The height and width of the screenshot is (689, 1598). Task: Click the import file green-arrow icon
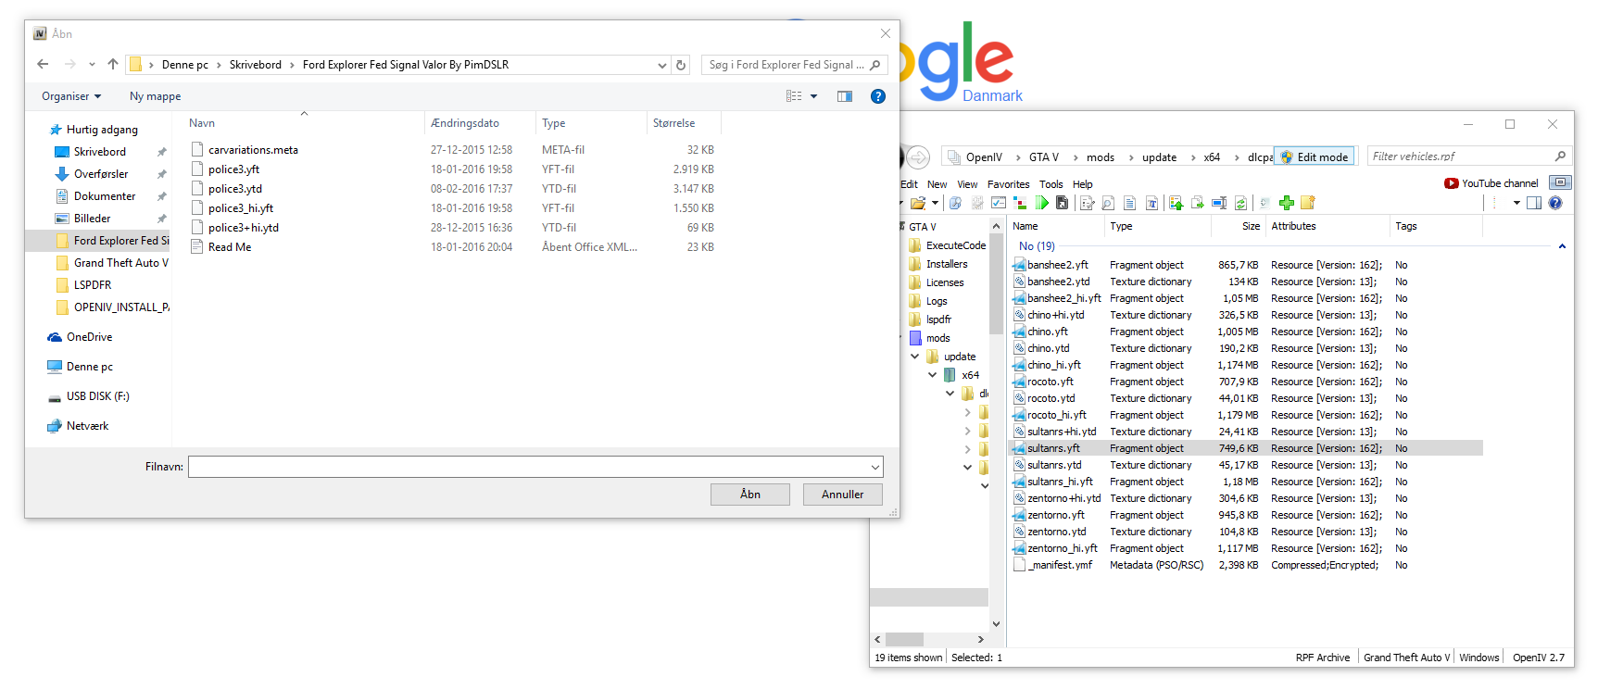pos(1176,203)
